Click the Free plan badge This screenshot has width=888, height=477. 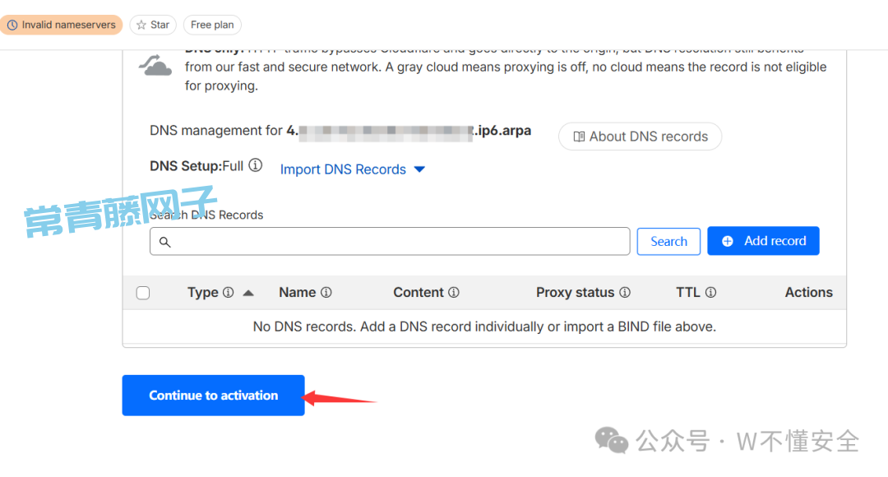tap(212, 25)
